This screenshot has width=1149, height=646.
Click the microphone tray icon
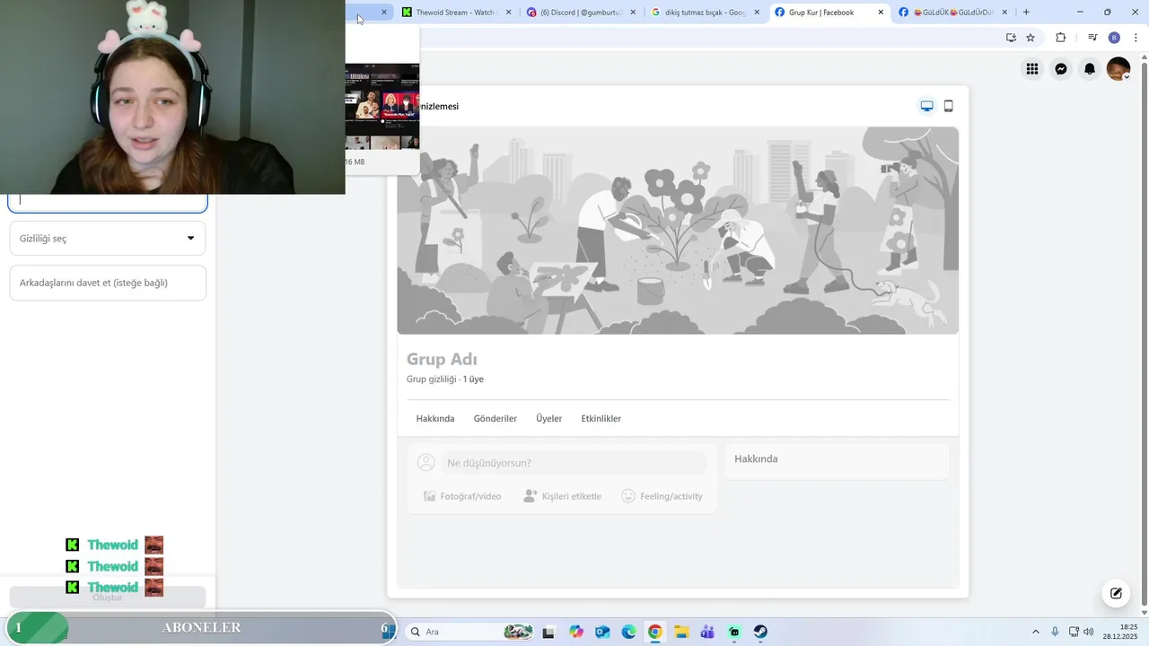(1055, 632)
